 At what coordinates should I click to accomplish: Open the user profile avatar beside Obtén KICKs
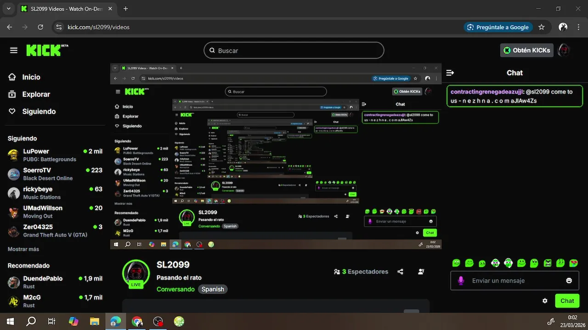564,50
